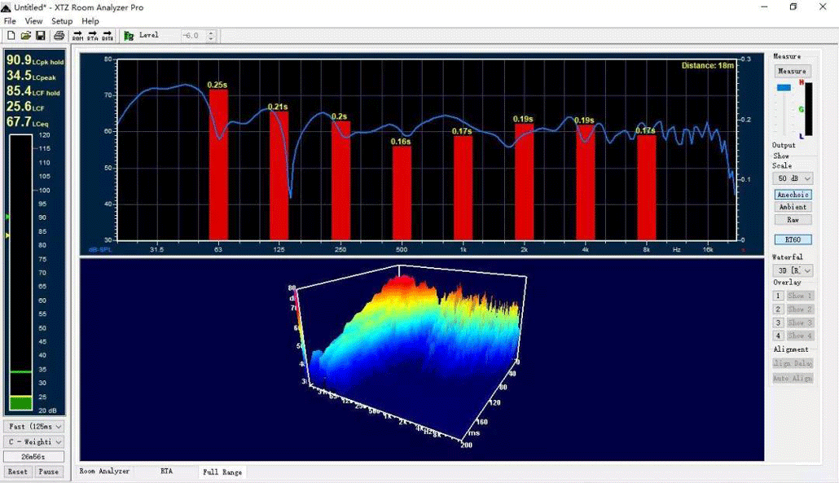Toggle the RT60 bars display

(793, 239)
